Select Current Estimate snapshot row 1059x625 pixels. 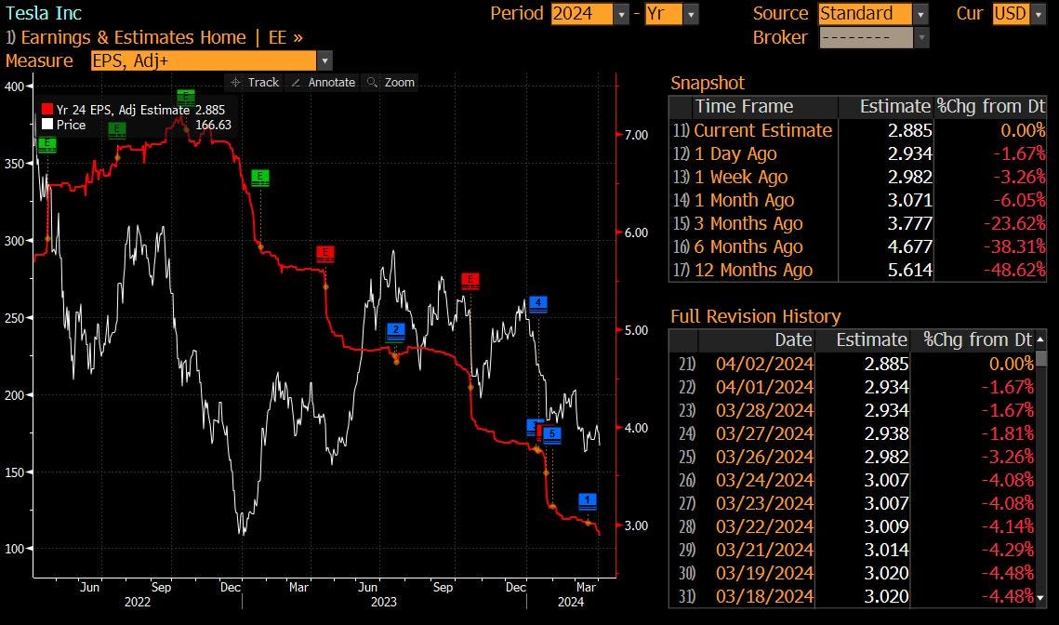tap(858, 130)
